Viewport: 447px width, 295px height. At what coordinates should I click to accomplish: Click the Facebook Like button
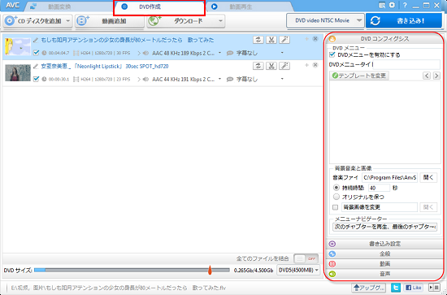413,288
